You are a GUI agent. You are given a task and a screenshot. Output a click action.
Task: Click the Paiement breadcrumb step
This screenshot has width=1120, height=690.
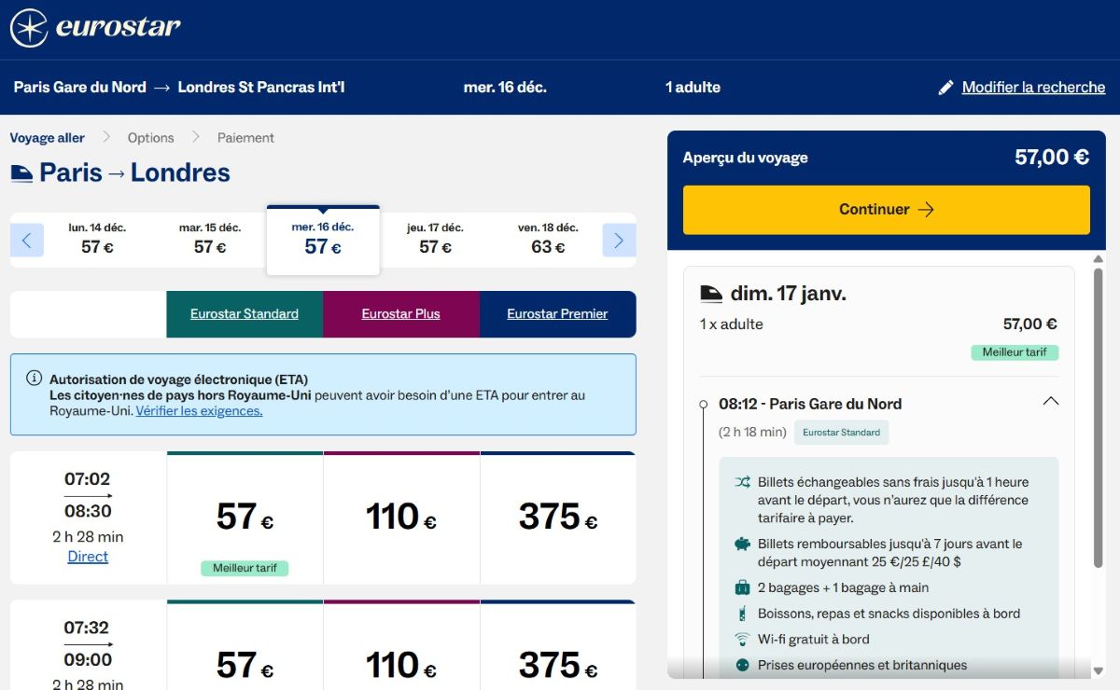245,138
